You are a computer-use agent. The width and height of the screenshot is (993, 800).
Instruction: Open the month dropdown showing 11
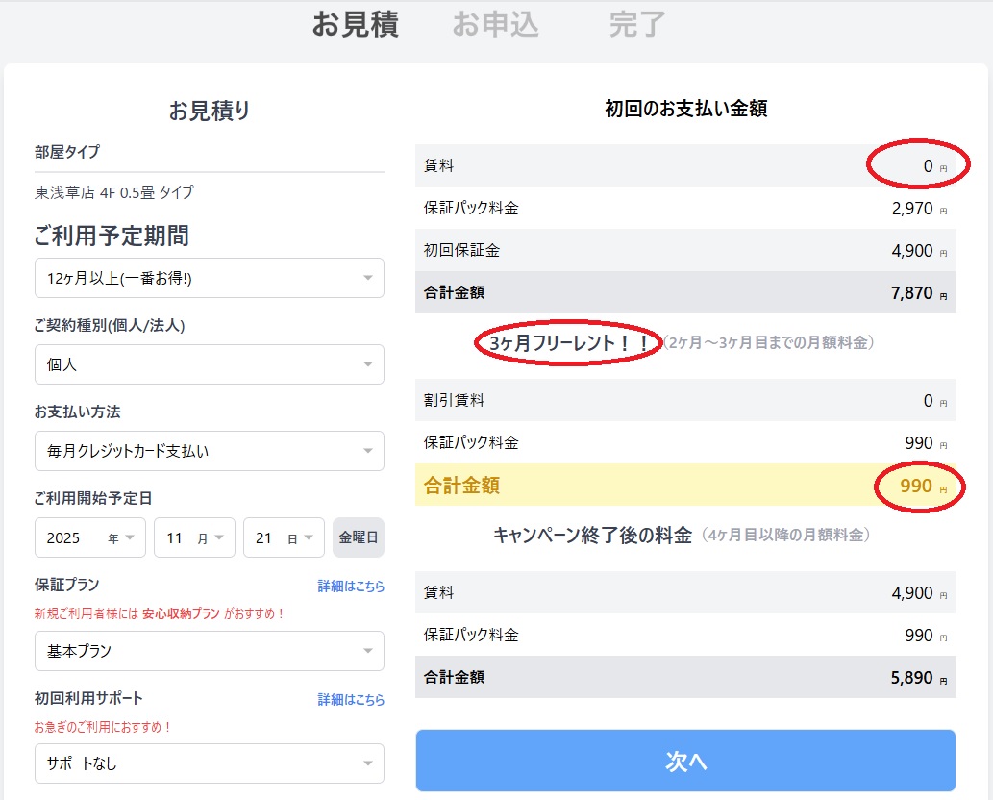[194, 538]
